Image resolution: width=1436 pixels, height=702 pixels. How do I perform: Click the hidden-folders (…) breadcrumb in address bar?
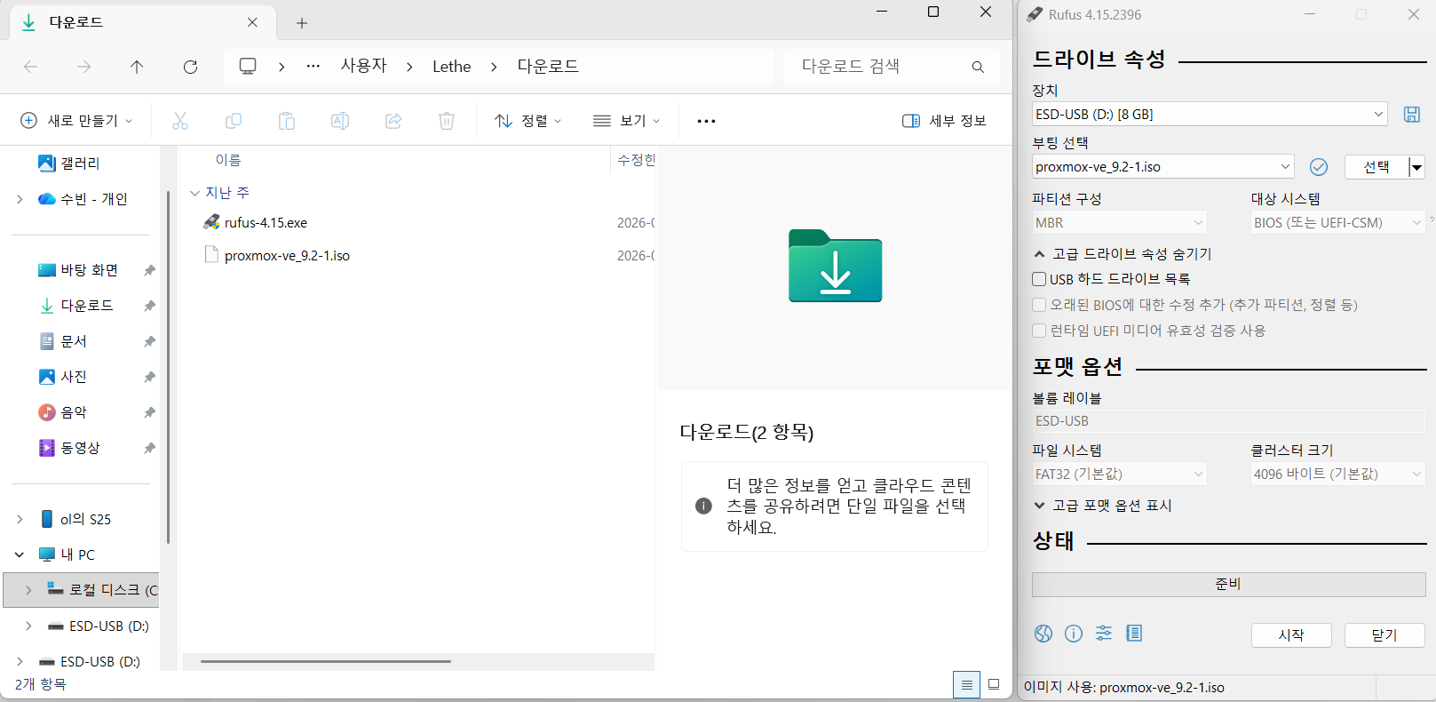[313, 66]
